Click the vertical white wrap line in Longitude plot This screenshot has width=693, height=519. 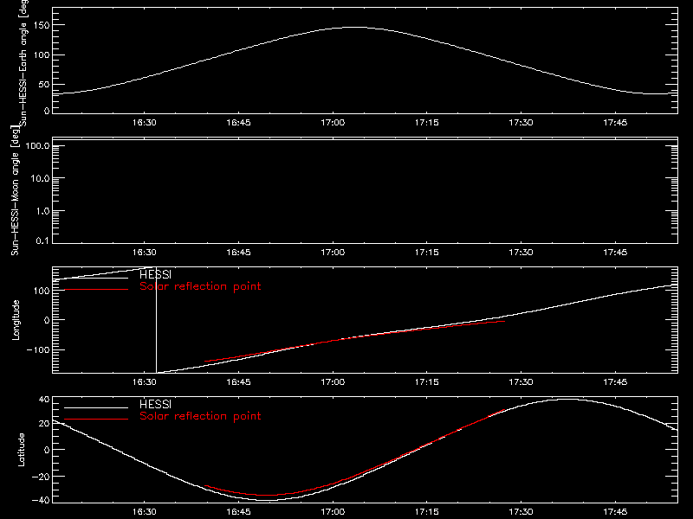coord(157,320)
